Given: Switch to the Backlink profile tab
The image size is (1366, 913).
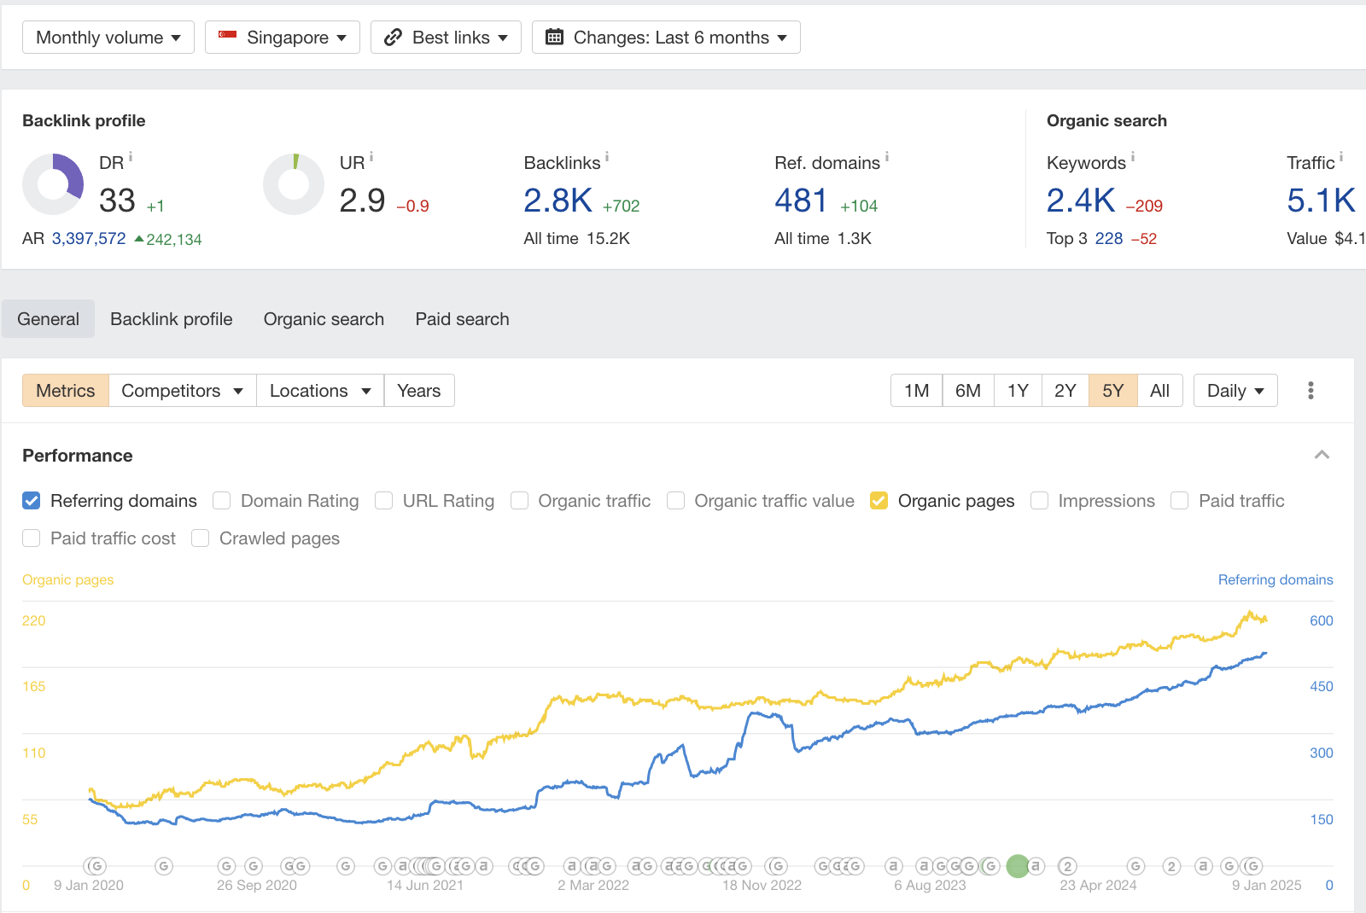Looking at the screenshot, I should [172, 319].
